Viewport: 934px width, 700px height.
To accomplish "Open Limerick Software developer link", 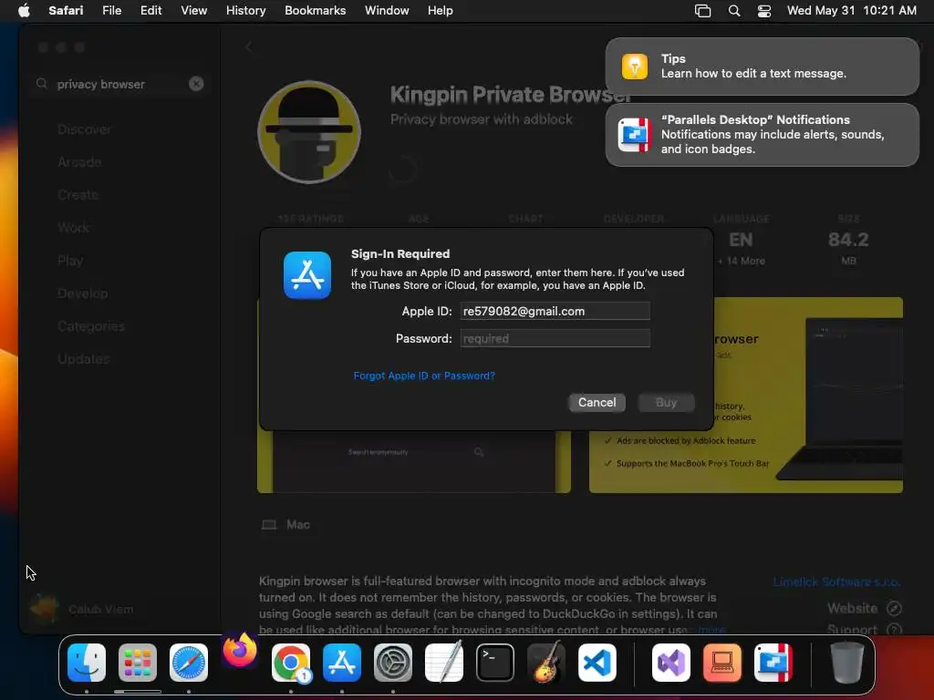I will [837, 582].
